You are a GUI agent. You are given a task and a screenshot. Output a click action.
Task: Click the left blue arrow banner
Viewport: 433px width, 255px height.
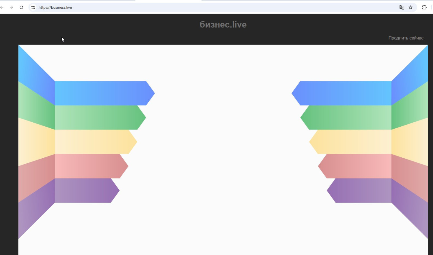point(101,93)
